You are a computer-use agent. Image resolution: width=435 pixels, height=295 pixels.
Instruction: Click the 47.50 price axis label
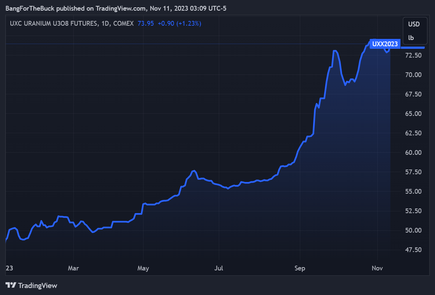click(x=414, y=250)
